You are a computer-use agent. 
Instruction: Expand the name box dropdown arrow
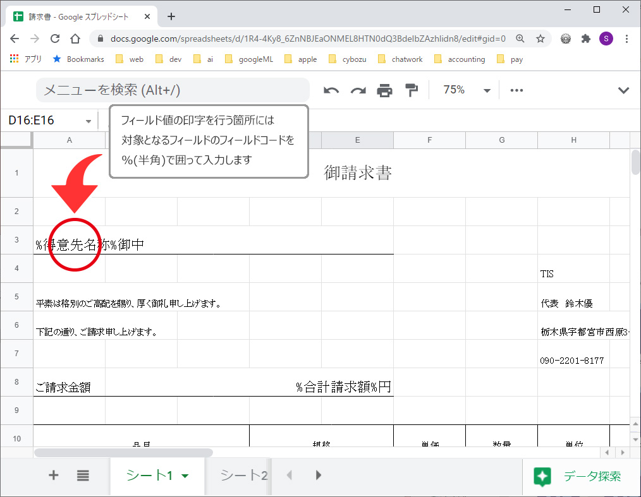pos(89,121)
